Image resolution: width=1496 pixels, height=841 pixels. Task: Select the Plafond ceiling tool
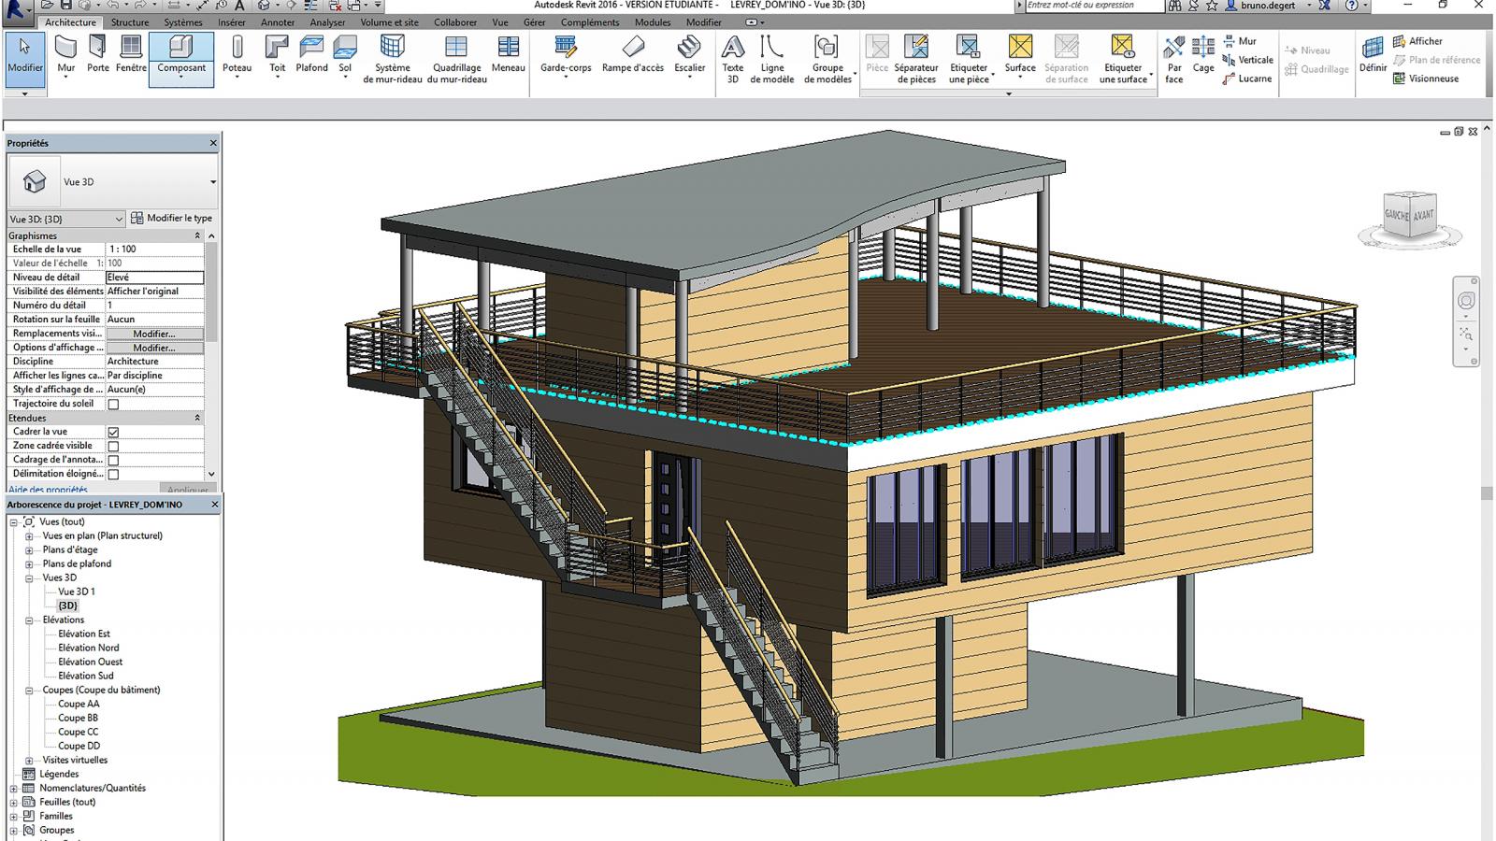point(311,55)
